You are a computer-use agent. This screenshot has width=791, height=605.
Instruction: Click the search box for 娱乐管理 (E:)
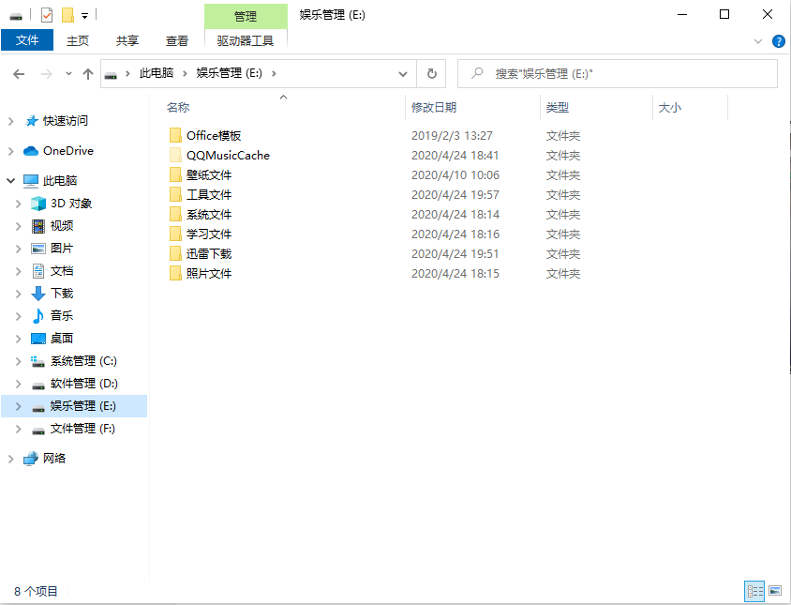point(617,74)
